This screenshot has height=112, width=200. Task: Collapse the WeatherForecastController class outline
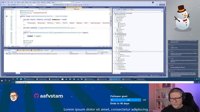[16, 16]
